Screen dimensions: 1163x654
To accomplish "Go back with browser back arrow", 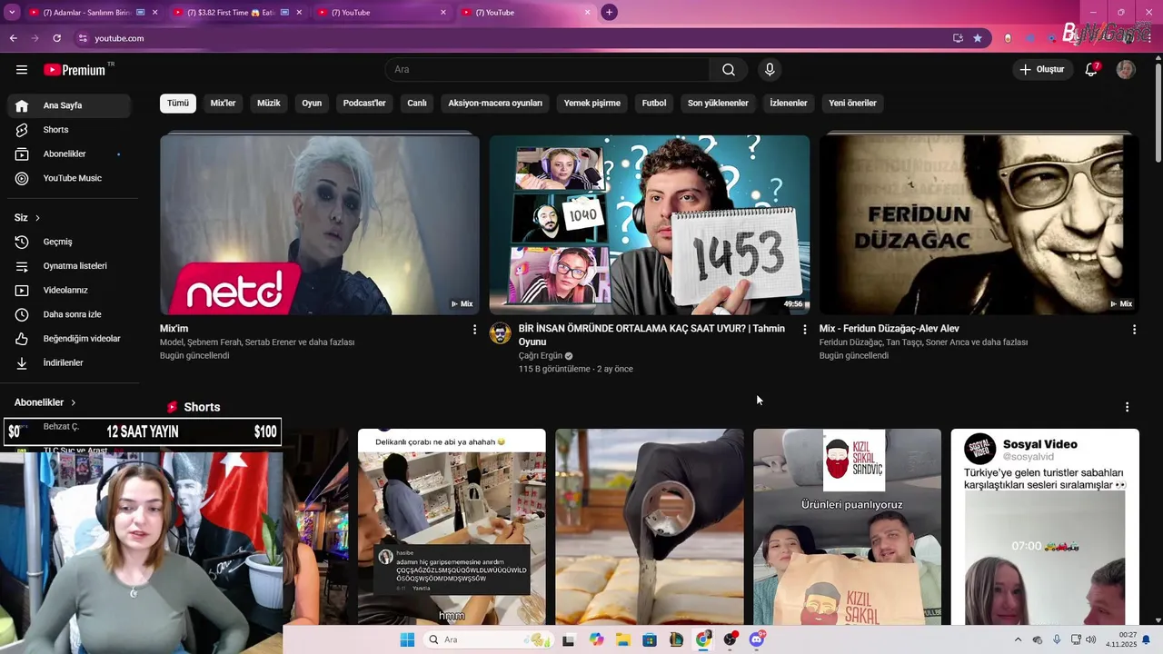I will tap(13, 38).
